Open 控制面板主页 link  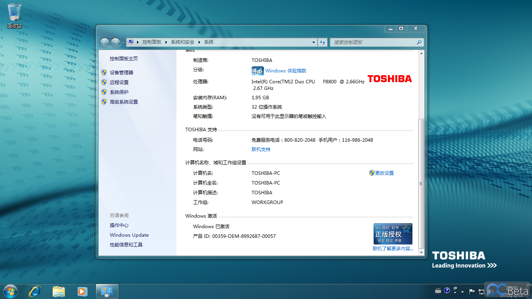(x=124, y=59)
